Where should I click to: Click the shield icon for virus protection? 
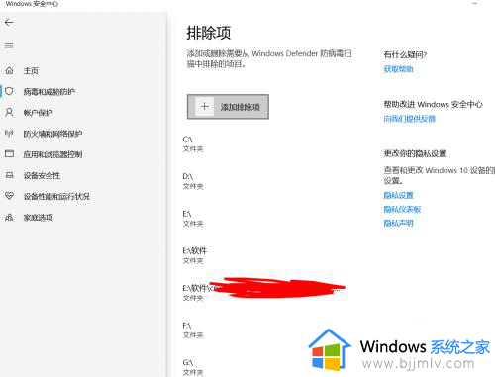tap(9, 91)
